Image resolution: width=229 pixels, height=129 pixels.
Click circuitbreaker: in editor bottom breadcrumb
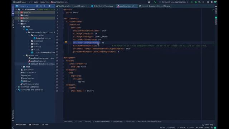click(x=103, y=121)
